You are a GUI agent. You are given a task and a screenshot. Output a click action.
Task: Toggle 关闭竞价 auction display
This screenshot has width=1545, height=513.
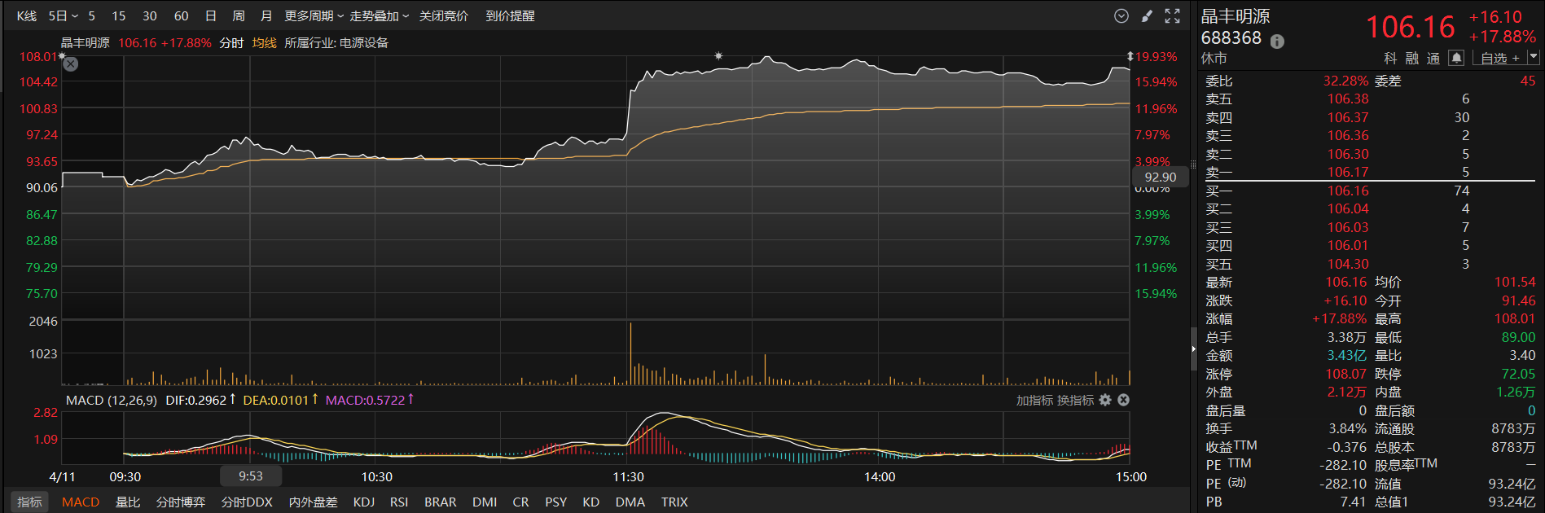[443, 16]
